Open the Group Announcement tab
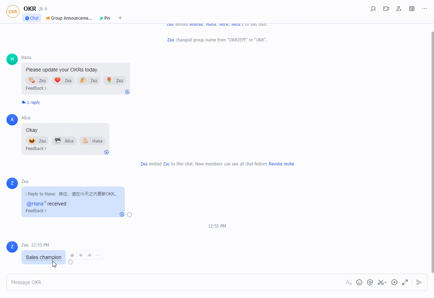The width and height of the screenshot is (434, 298). click(69, 18)
